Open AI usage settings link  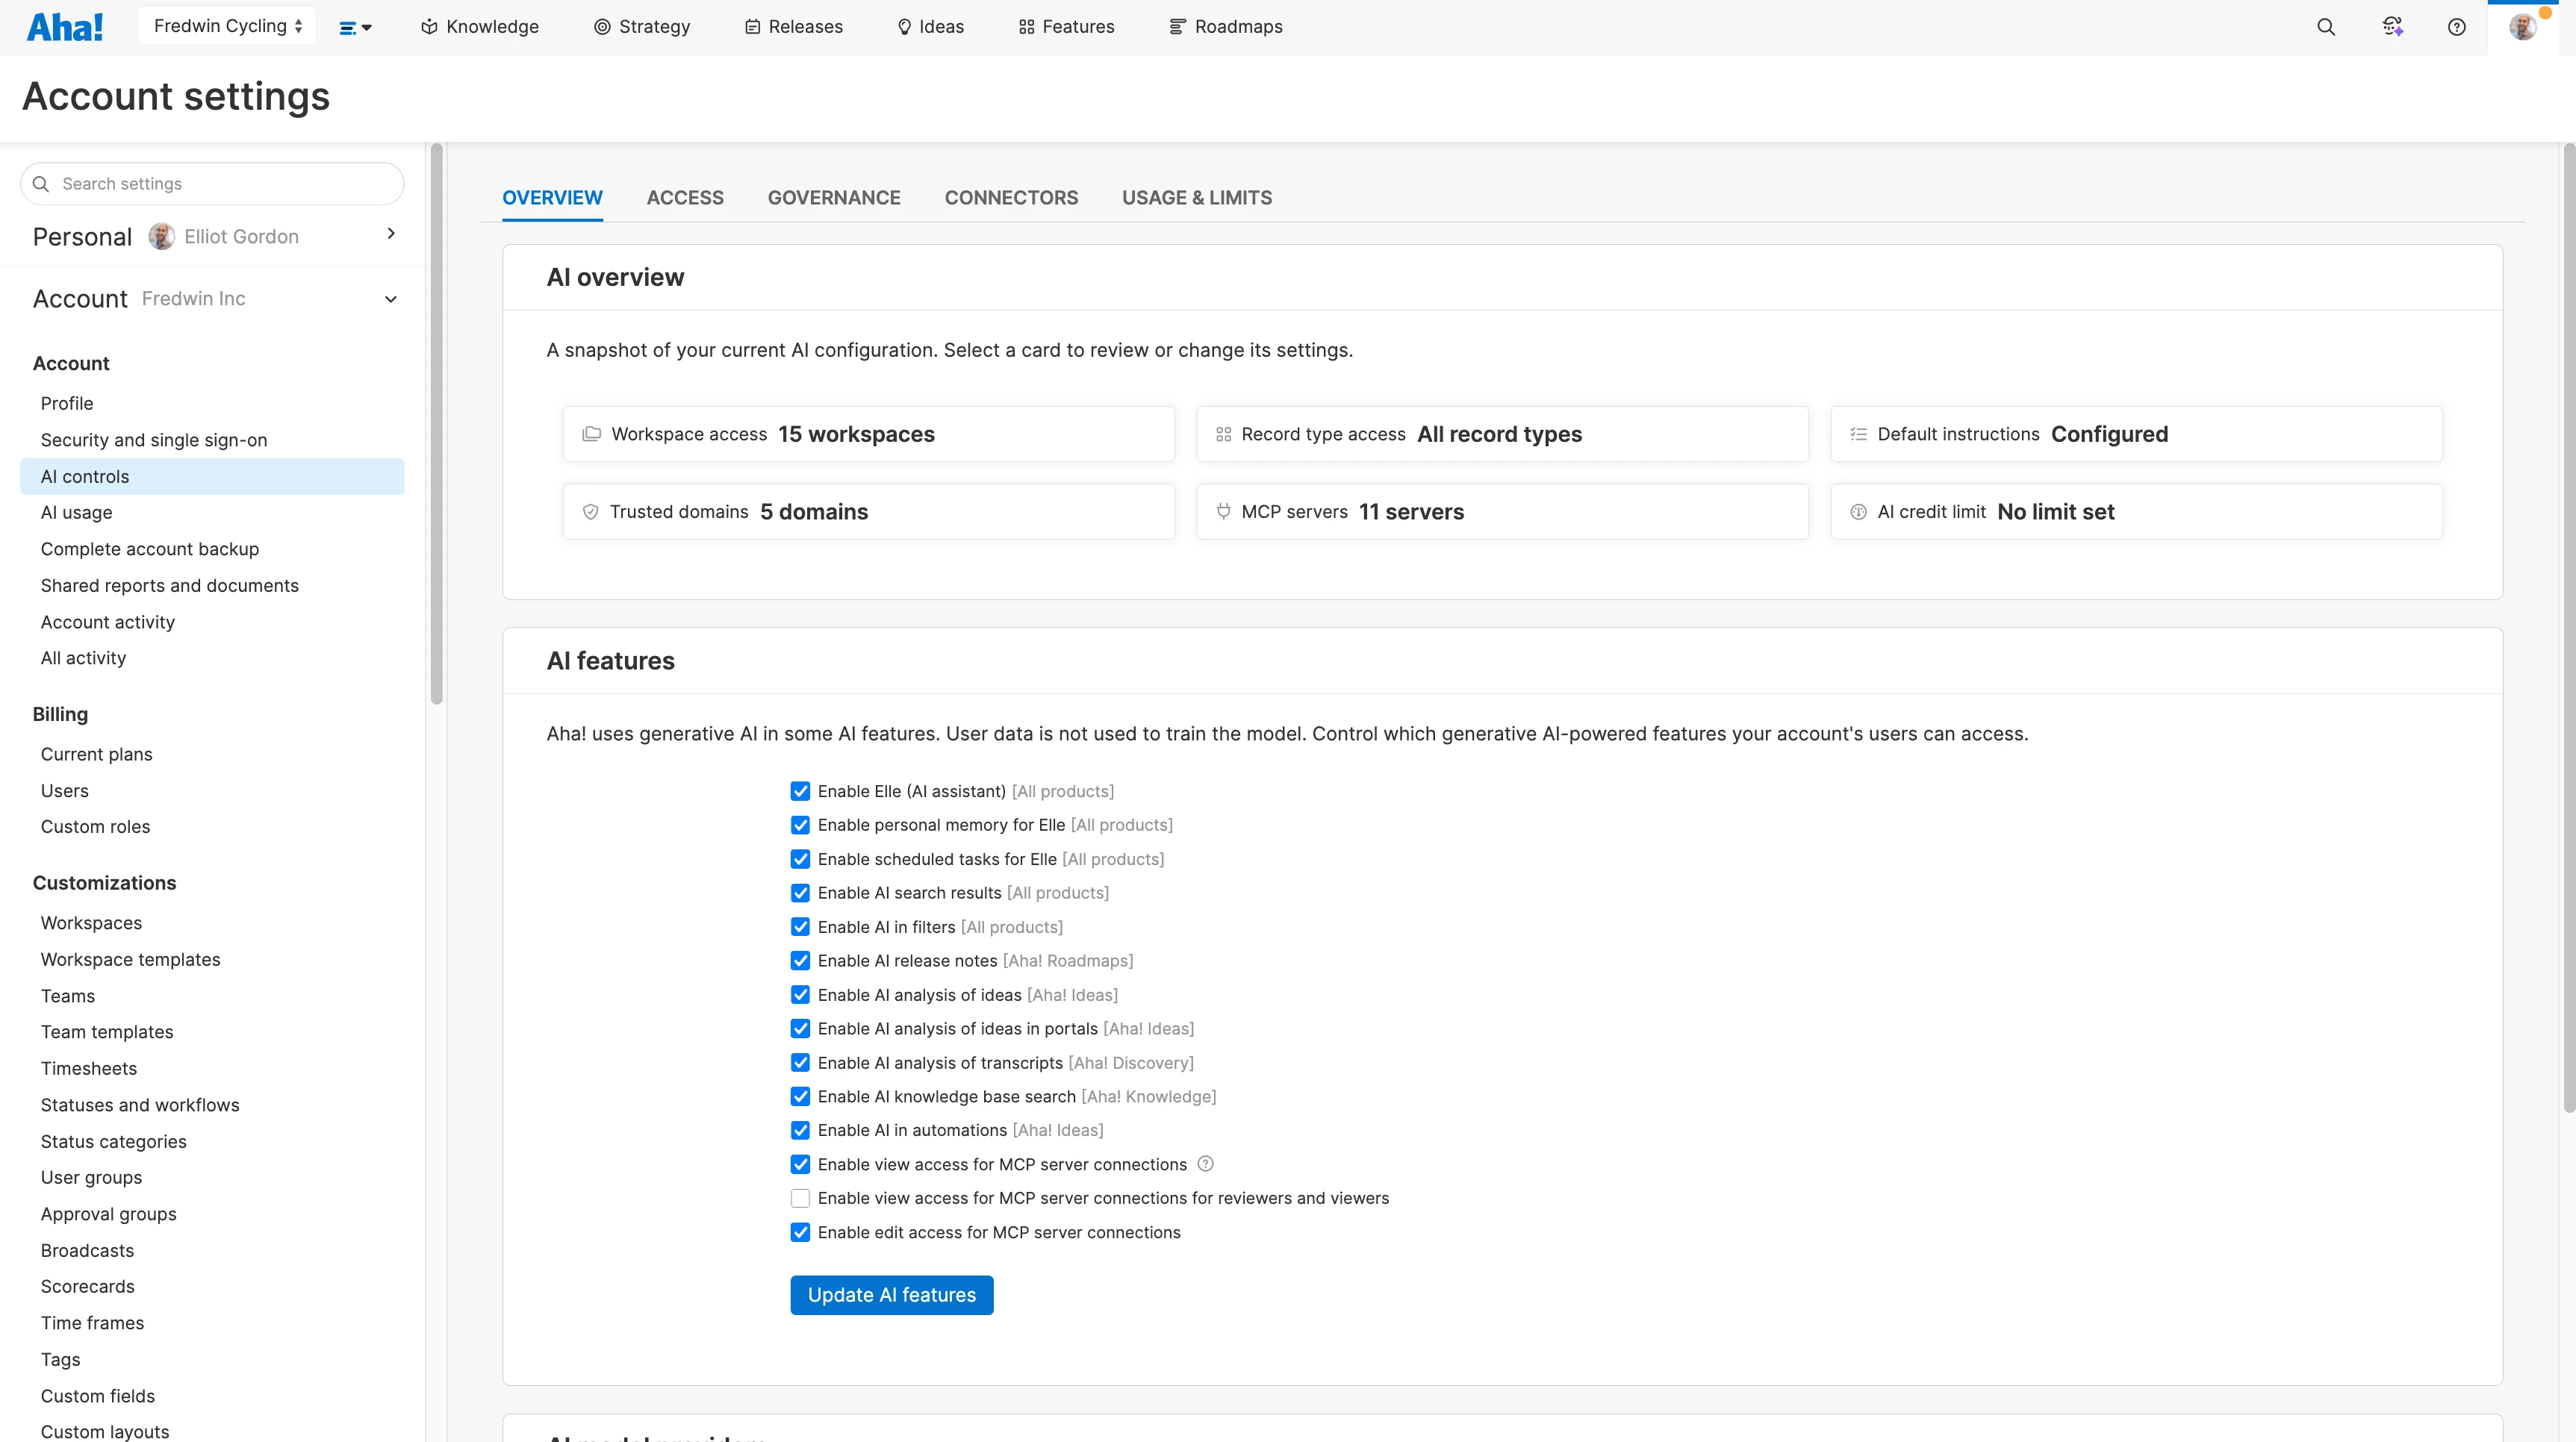click(x=76, y=513)
